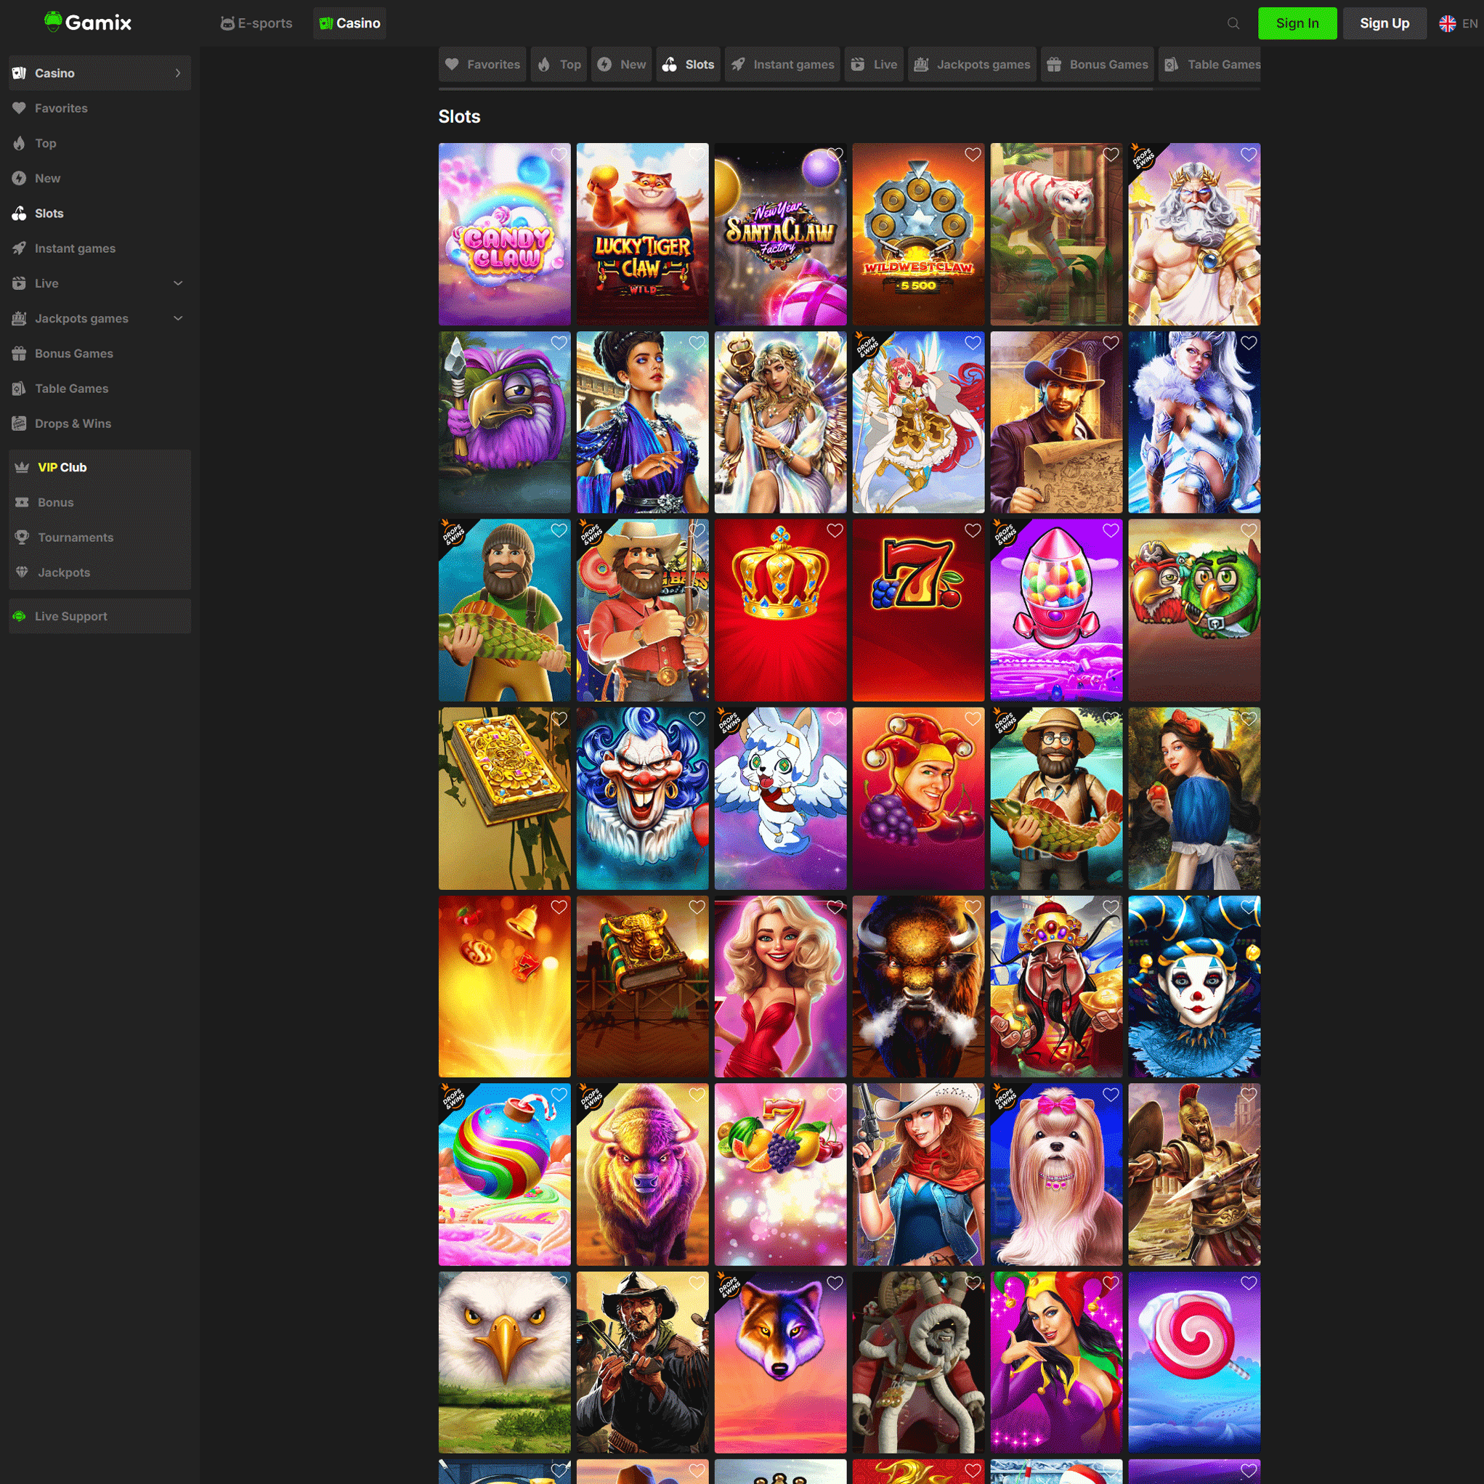Click the lightning icon beside sidebar New
Image resolution: width=1484 pixels, height=1484 pixels.
(19, 178)
